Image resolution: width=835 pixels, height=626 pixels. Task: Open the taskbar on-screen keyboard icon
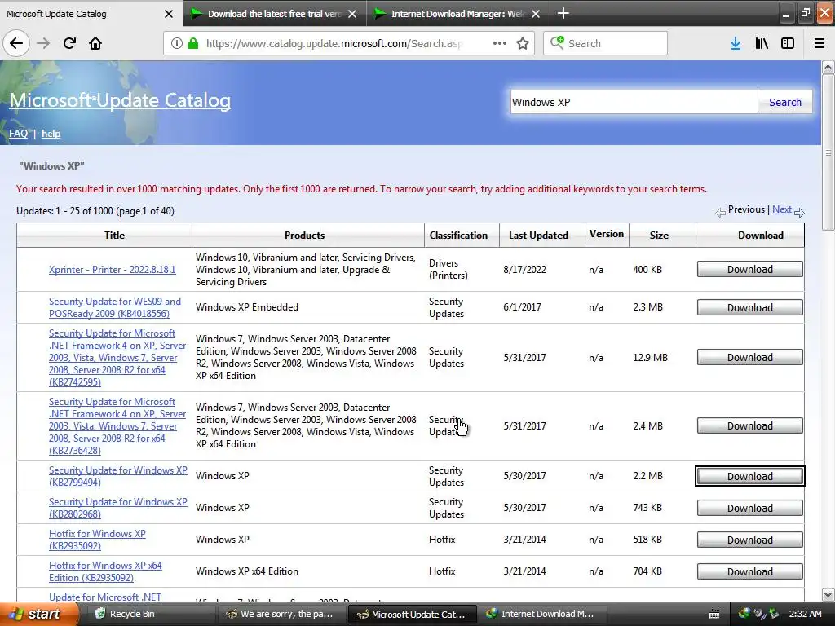click(714, 615)
